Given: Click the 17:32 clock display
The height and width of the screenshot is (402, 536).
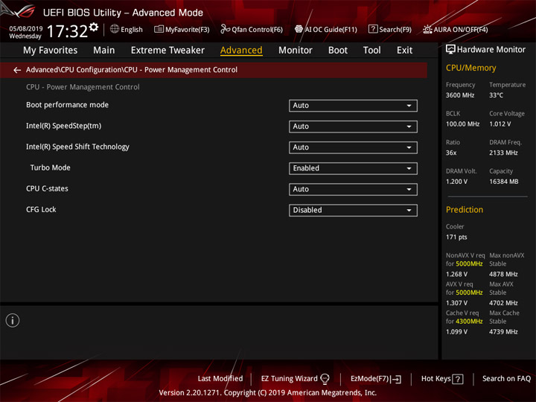Looking at the screenshot, I should 67,31.
